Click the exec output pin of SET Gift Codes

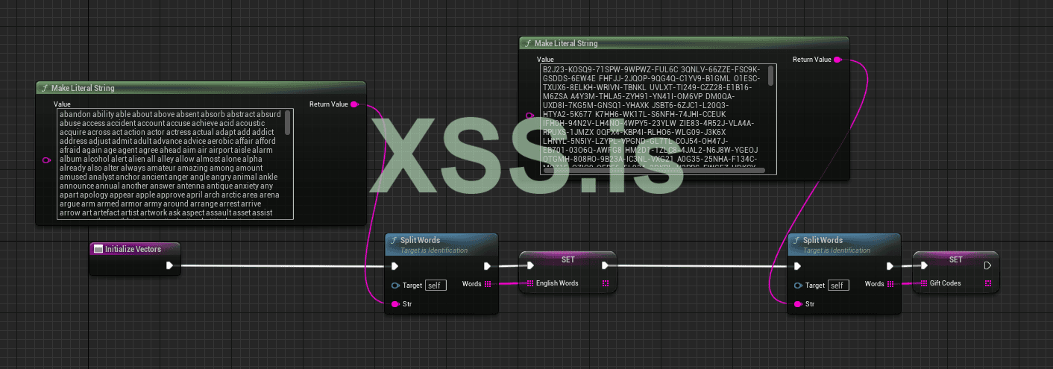point(988,265)
